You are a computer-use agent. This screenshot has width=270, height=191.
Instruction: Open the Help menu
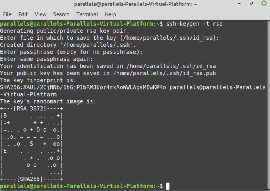[x=110, y=14]
